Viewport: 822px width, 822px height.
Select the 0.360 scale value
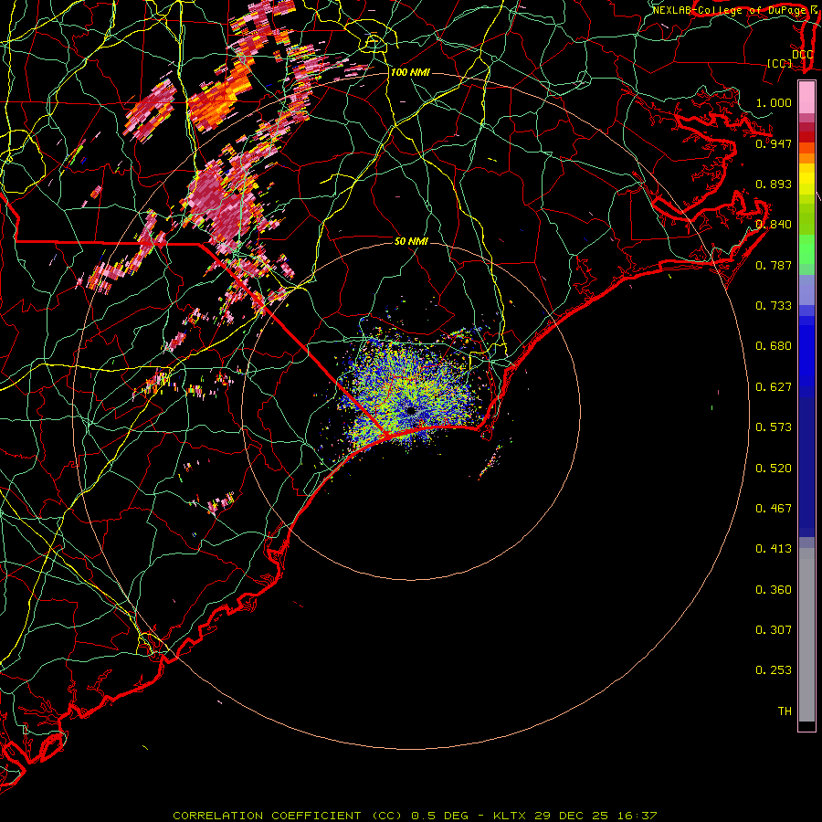774,590
